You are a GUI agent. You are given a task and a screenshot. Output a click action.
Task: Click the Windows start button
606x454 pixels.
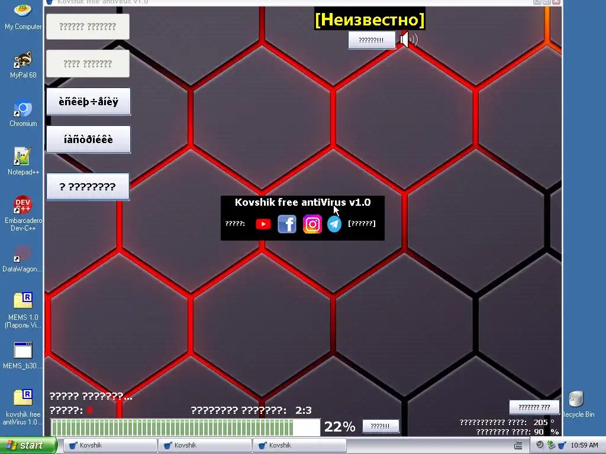[x=28, y=445]
